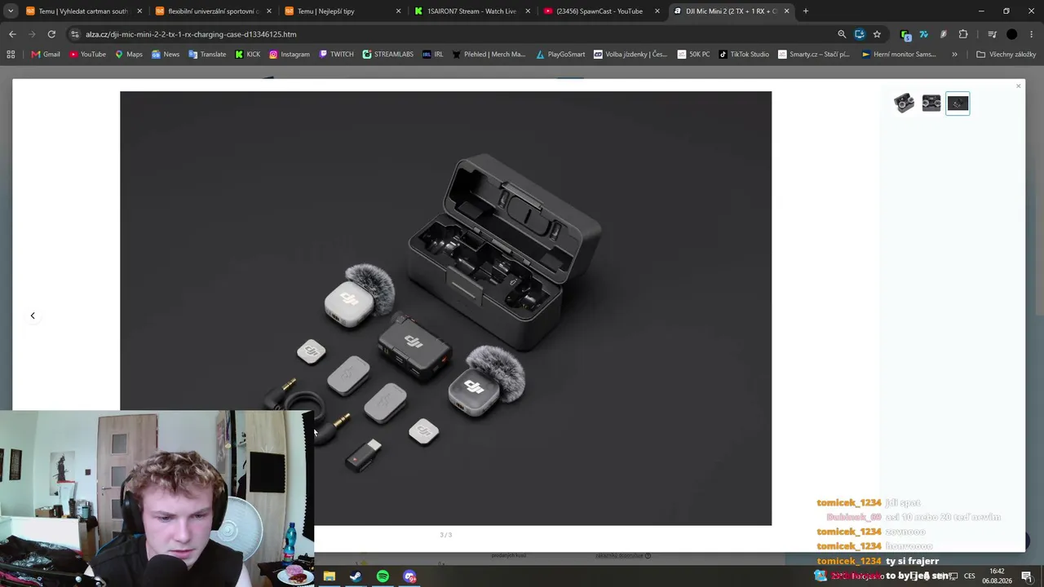
Task: Show the previous gallery image
Action: [x=33, y=316]
